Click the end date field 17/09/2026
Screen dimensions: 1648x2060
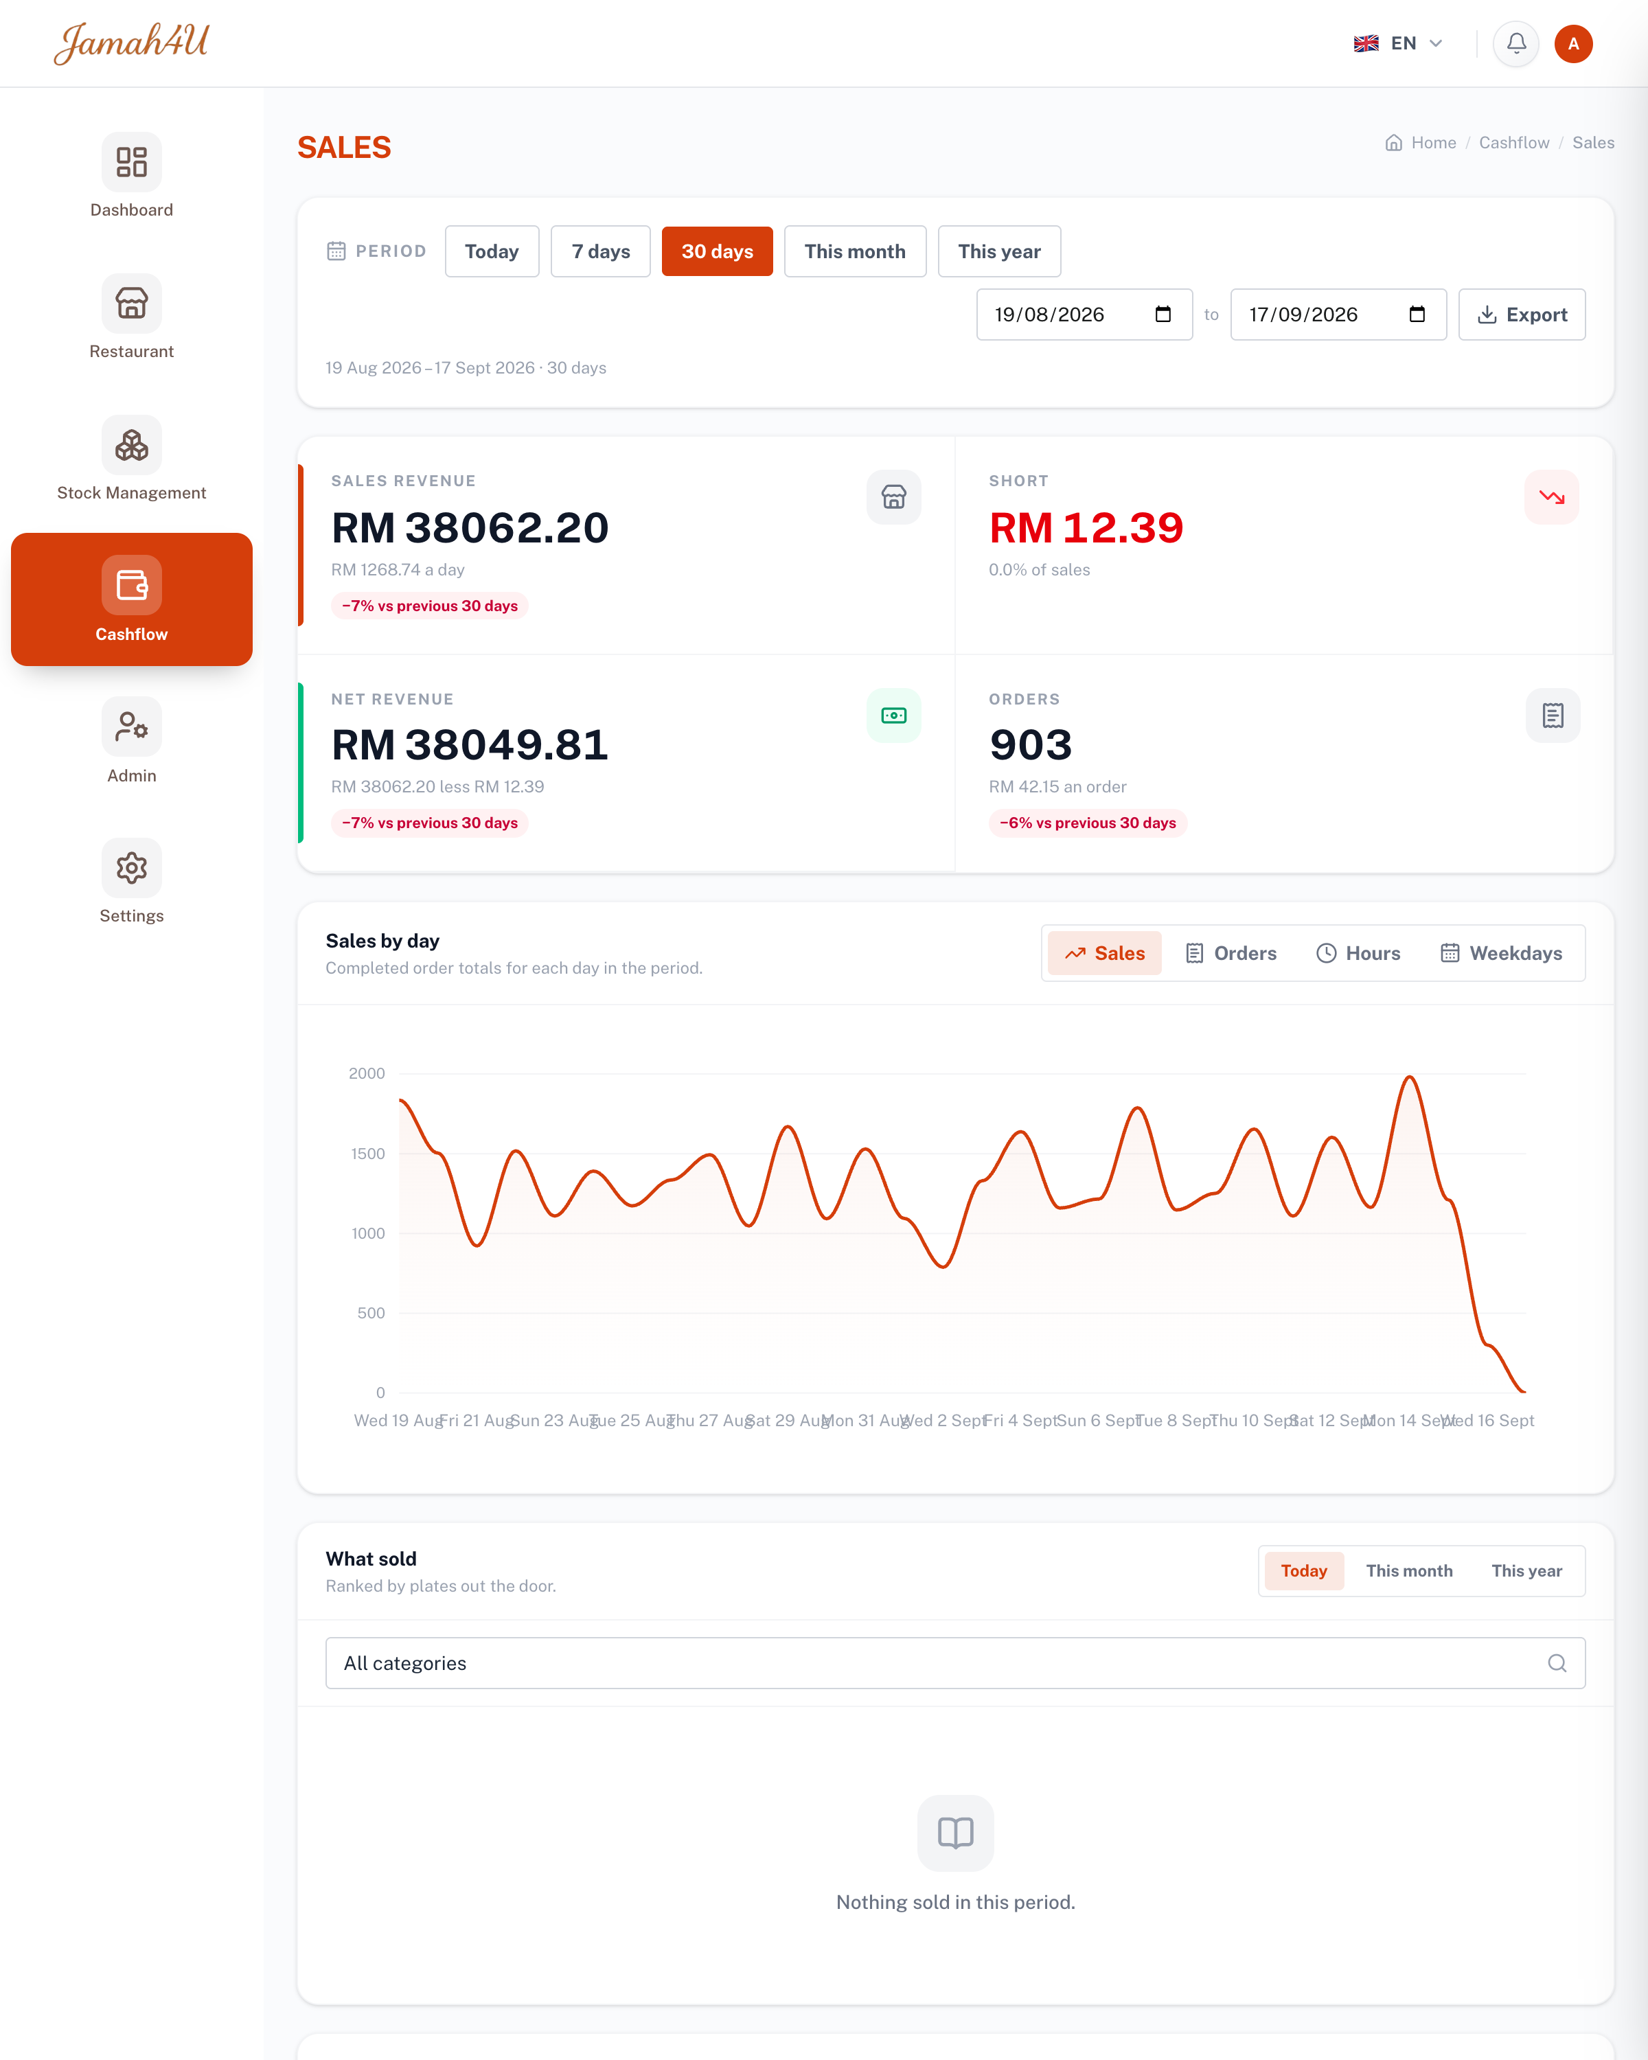pos(1338,314)
